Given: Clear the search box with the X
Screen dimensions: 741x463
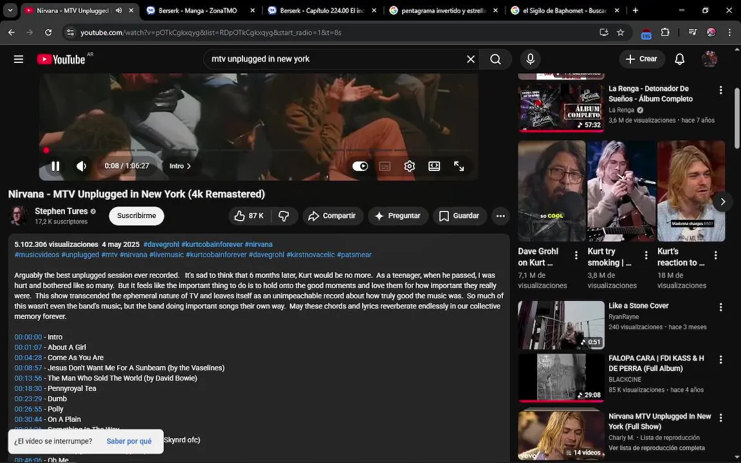Looking at the screenshot, I should 471,59.
